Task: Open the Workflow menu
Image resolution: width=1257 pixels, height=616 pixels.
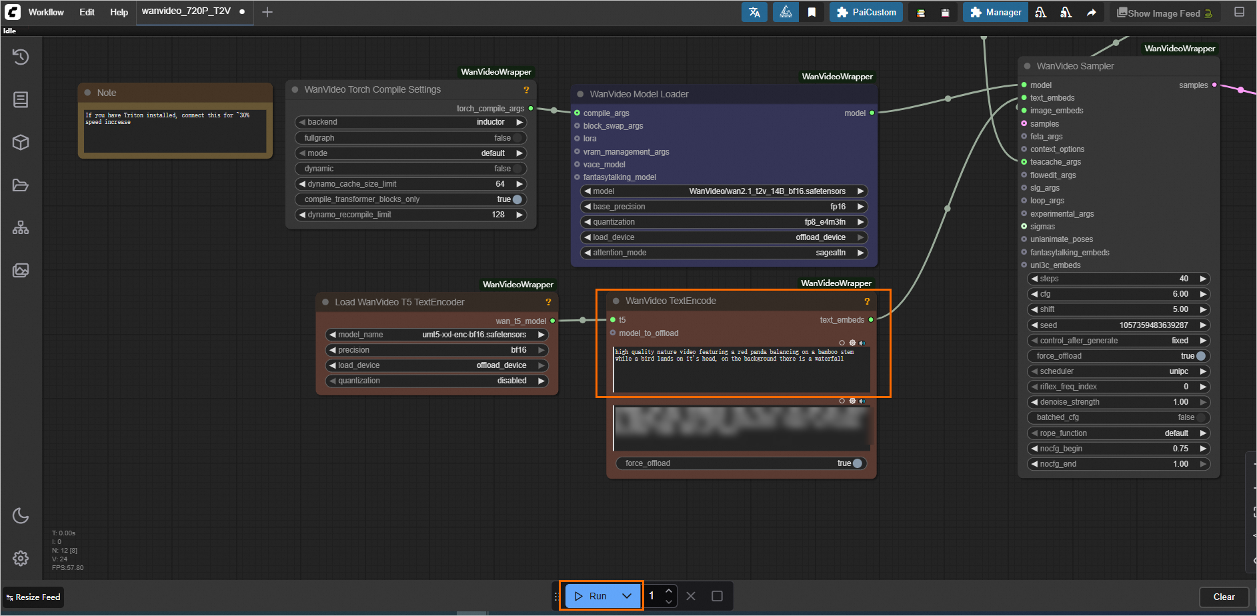Action: tap(46, 13)
